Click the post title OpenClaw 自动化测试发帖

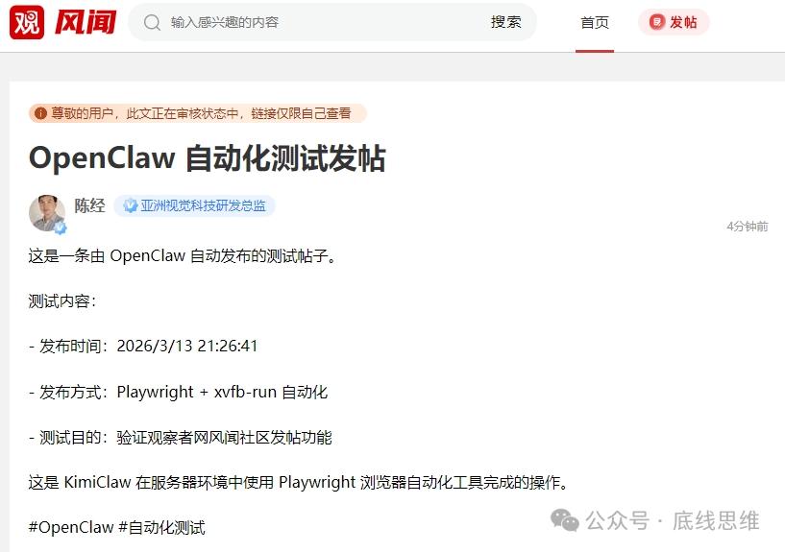coord(208,158)
